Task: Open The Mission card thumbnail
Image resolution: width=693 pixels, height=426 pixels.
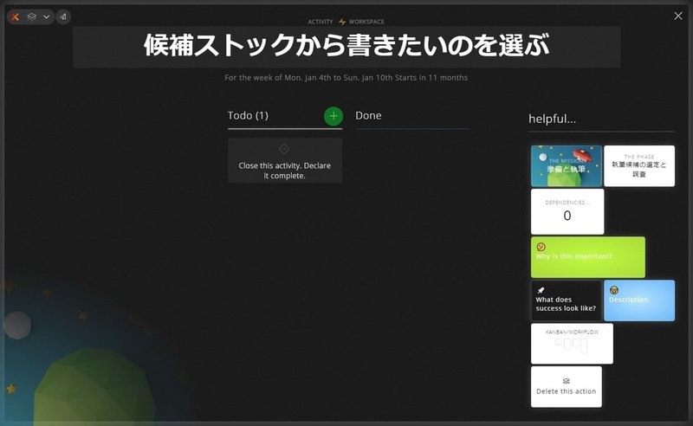Action: pos(567,165)
